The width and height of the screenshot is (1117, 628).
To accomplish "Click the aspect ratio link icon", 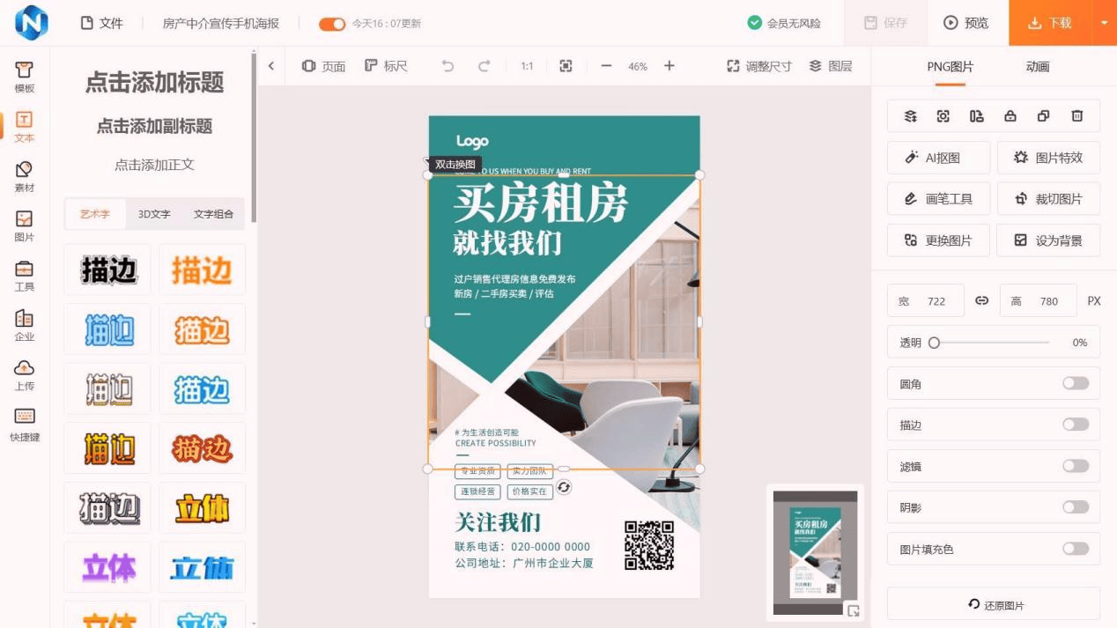I will point(981,300).
